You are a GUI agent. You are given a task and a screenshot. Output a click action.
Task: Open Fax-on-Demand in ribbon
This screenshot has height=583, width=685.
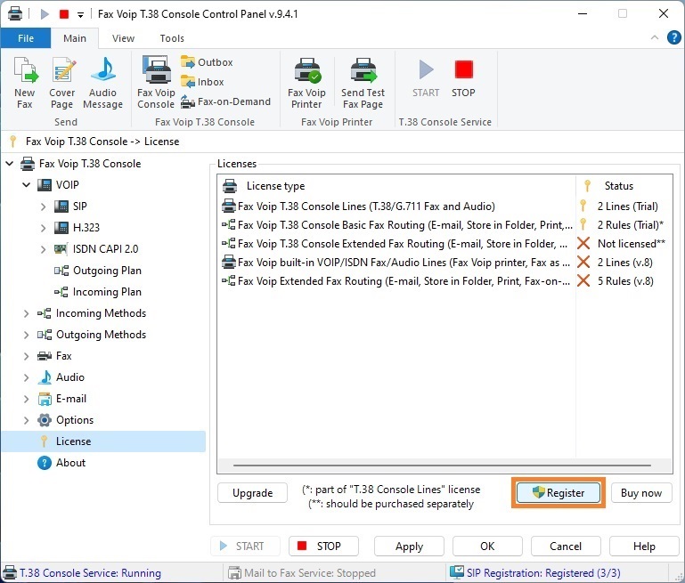tap(226, 101)
